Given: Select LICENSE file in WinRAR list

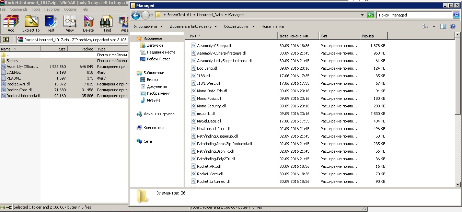Looking at the screenshot, I should coord(13,72).
